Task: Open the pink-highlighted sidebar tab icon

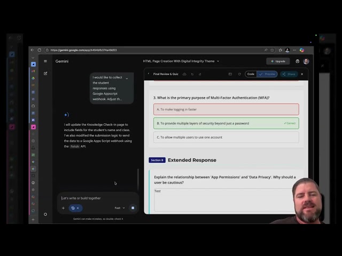Action: tap(33, 127)
